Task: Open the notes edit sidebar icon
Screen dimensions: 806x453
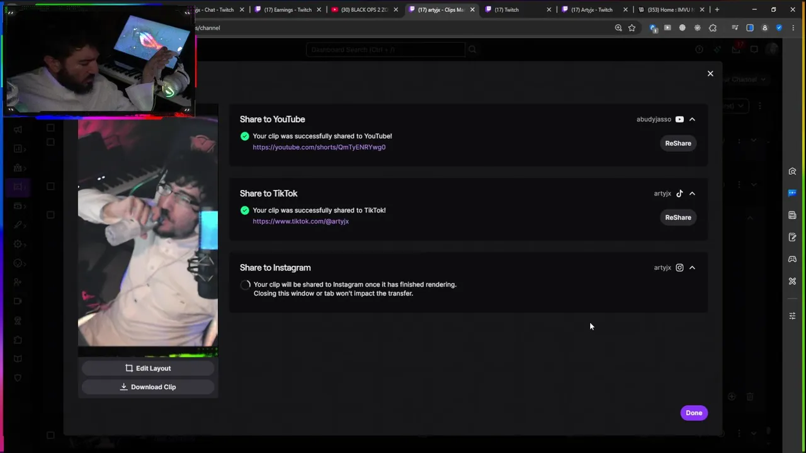Action: [792, 237]
